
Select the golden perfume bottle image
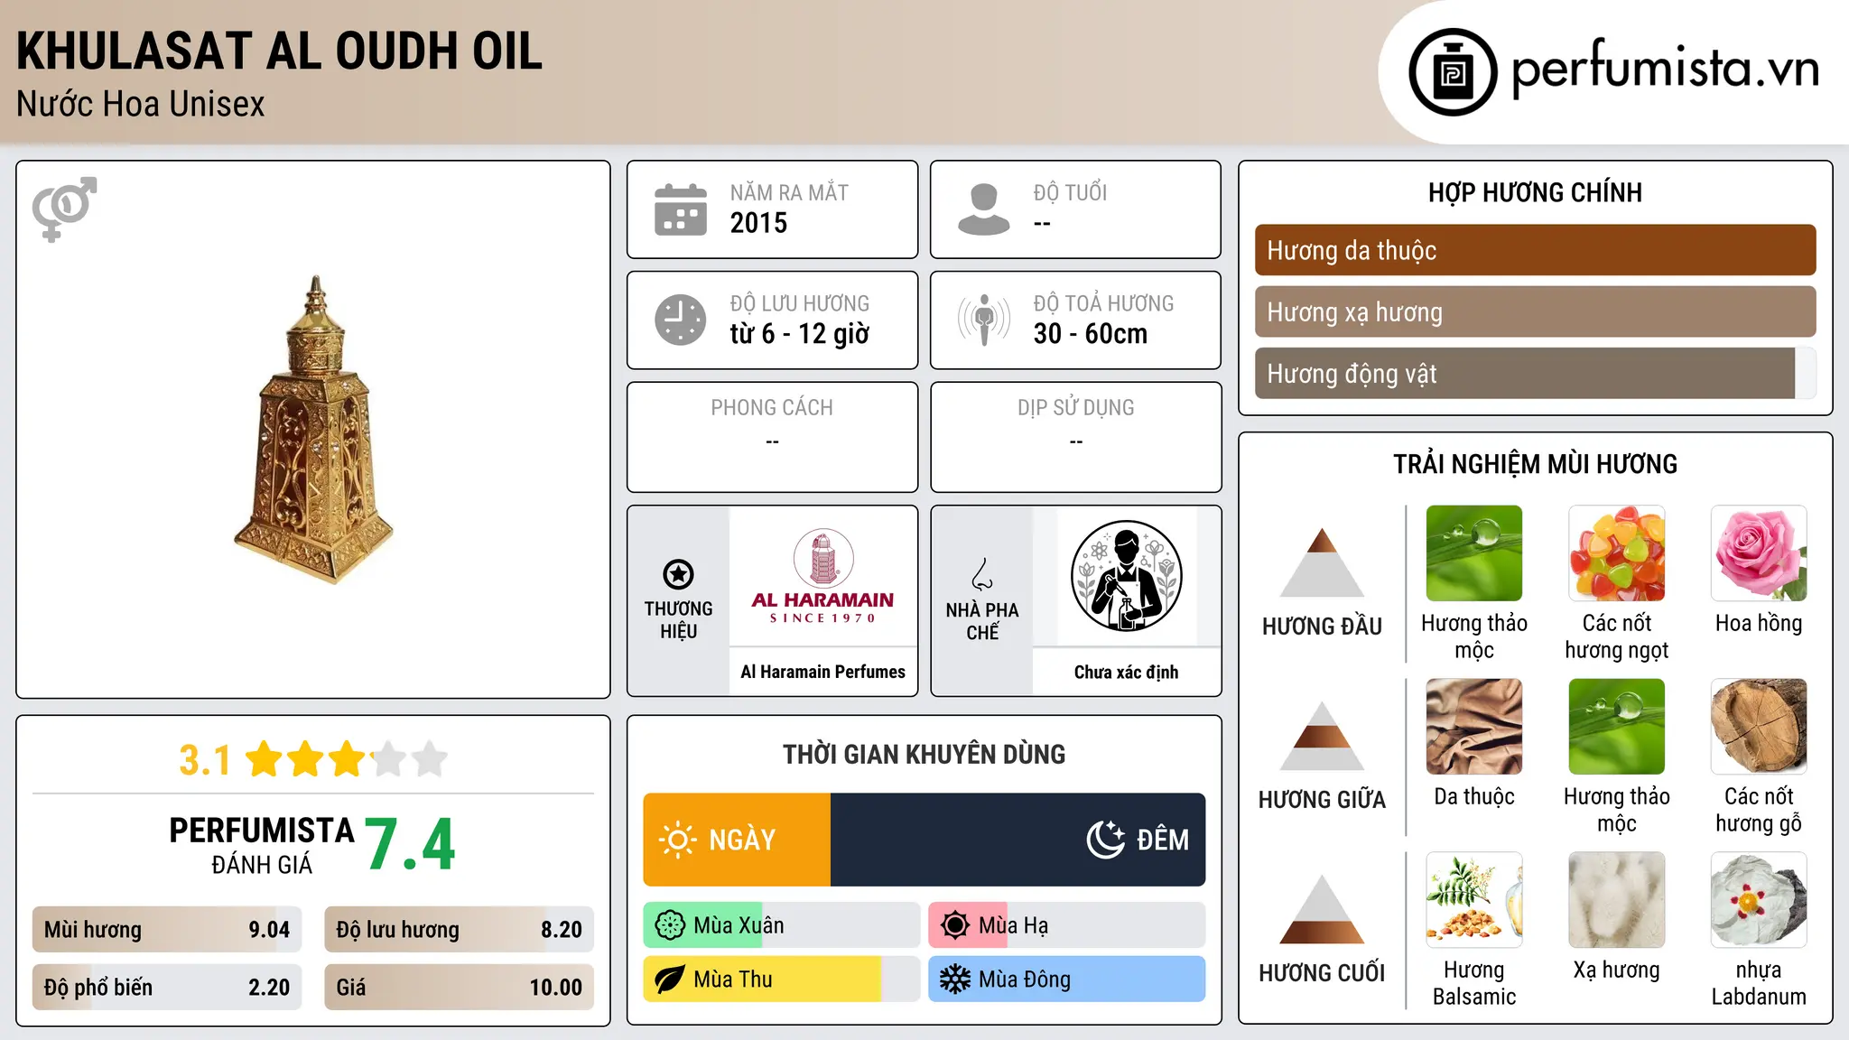click(314, 430)
